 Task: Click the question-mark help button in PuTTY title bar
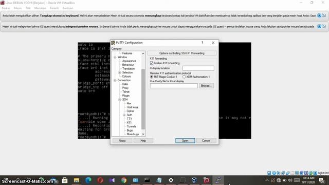tap(202, 43)
